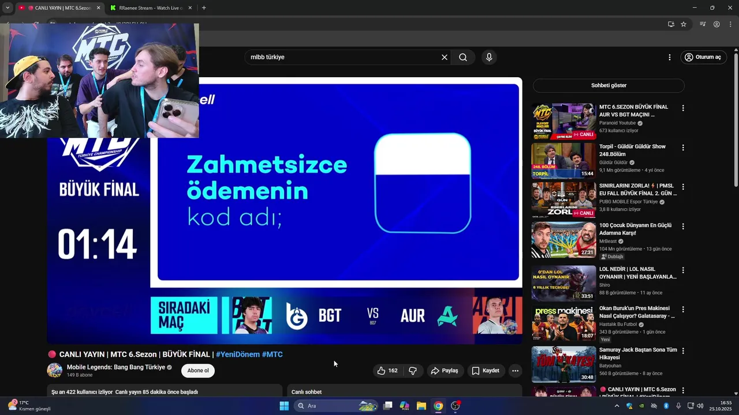Open press makinesi video thumbnail
This screenshot has height=415, width=739.
click(x=563, y=323)
